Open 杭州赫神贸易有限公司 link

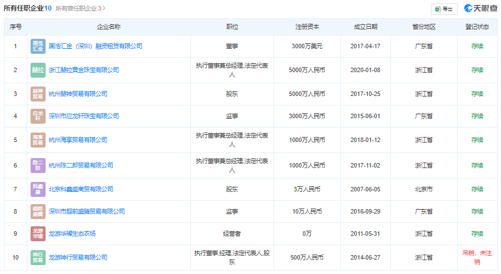[78, 94]
